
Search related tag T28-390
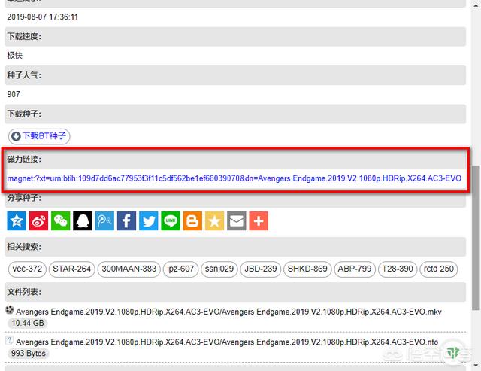tap(398, 269)
